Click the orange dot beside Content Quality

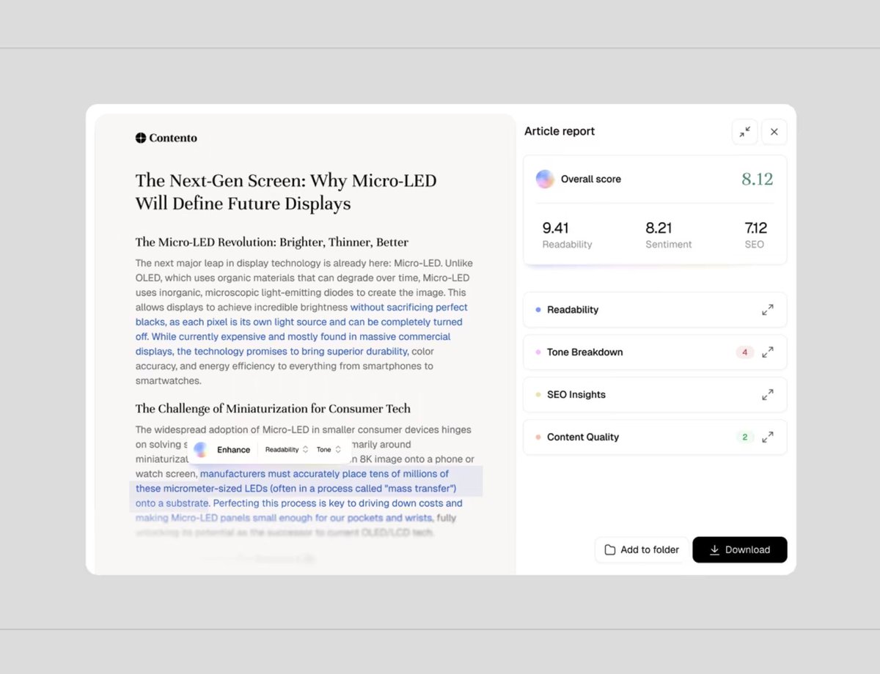538,437
